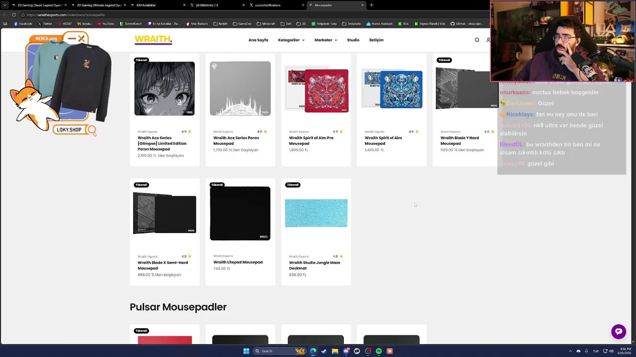Open Wraith Ace Series Poron Mousepad link
Image resolution: width=636 pixels, height=357 pixels.
point(236,141)
